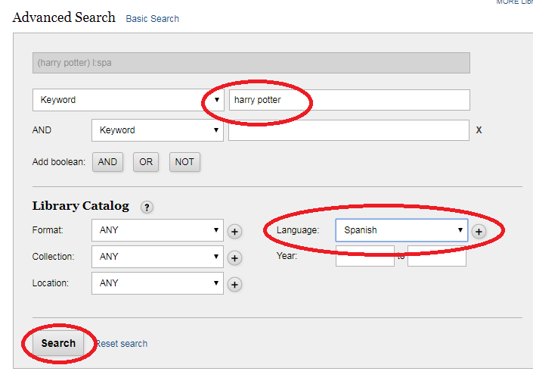Click the Advanced Search heading
This screenshot has height=387, width=533.
pos(64,17)
